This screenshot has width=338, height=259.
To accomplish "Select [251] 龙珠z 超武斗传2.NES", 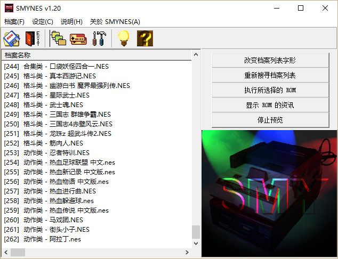I will [58, 134].
